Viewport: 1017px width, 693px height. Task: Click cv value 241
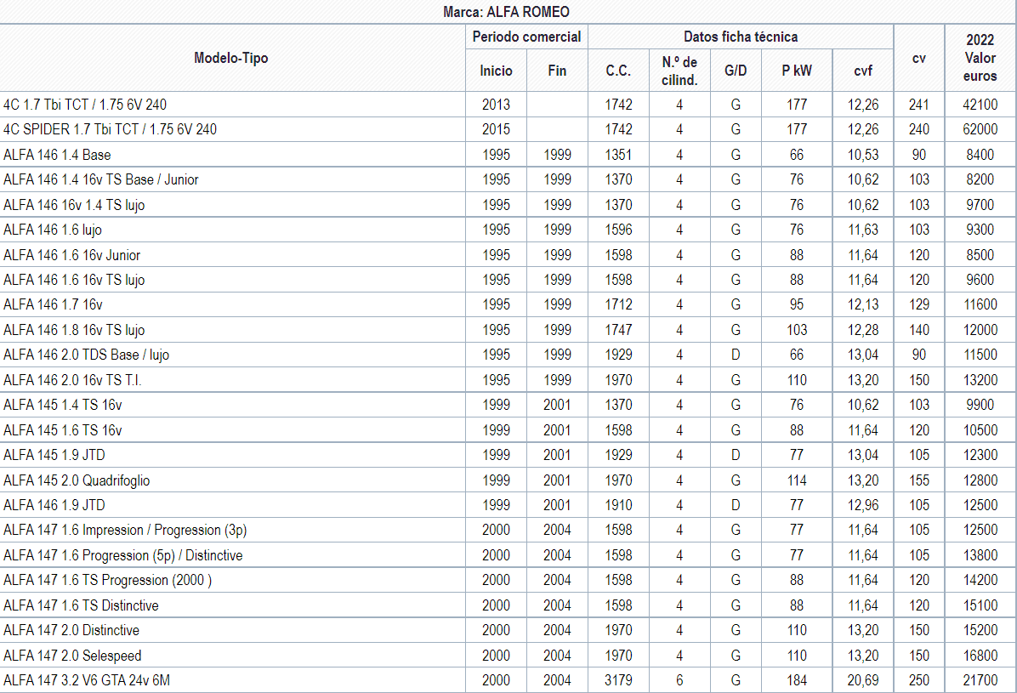tap(919, 105)
